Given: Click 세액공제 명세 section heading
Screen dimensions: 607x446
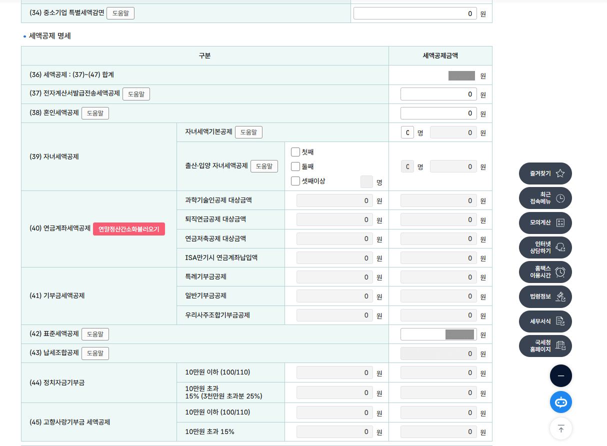Looking at the screenshot, I should click(50, 36).
